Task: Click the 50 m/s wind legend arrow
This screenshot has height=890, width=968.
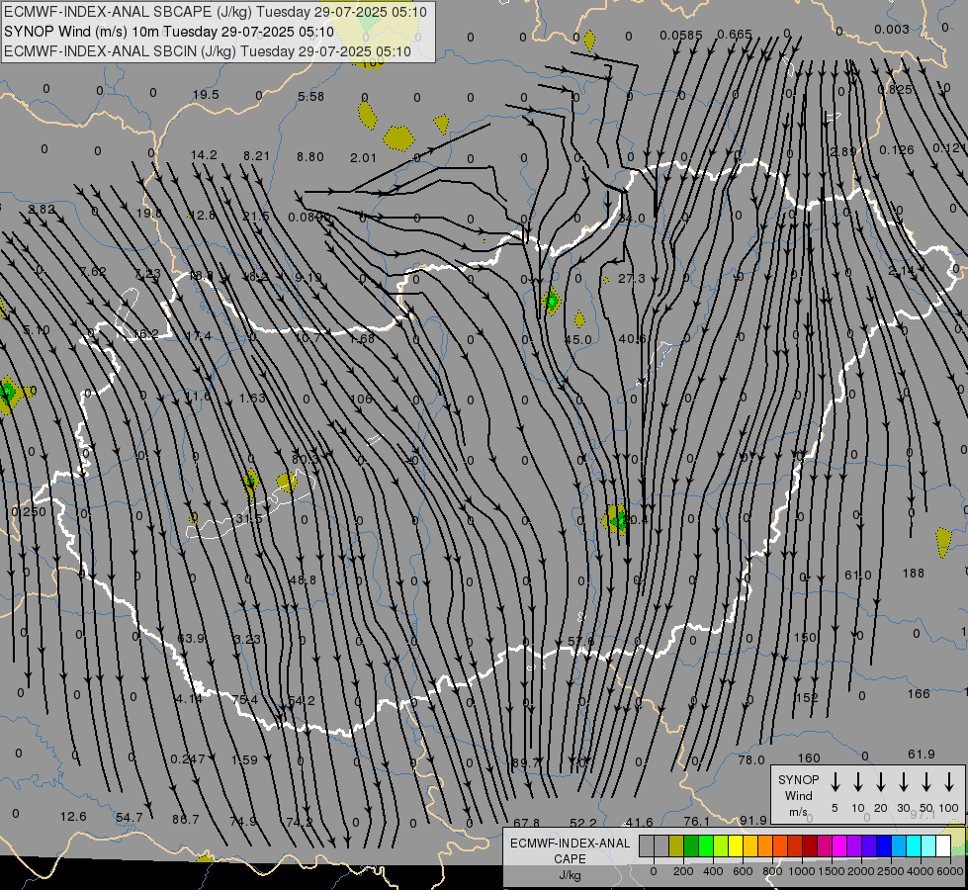Action: 926,781
